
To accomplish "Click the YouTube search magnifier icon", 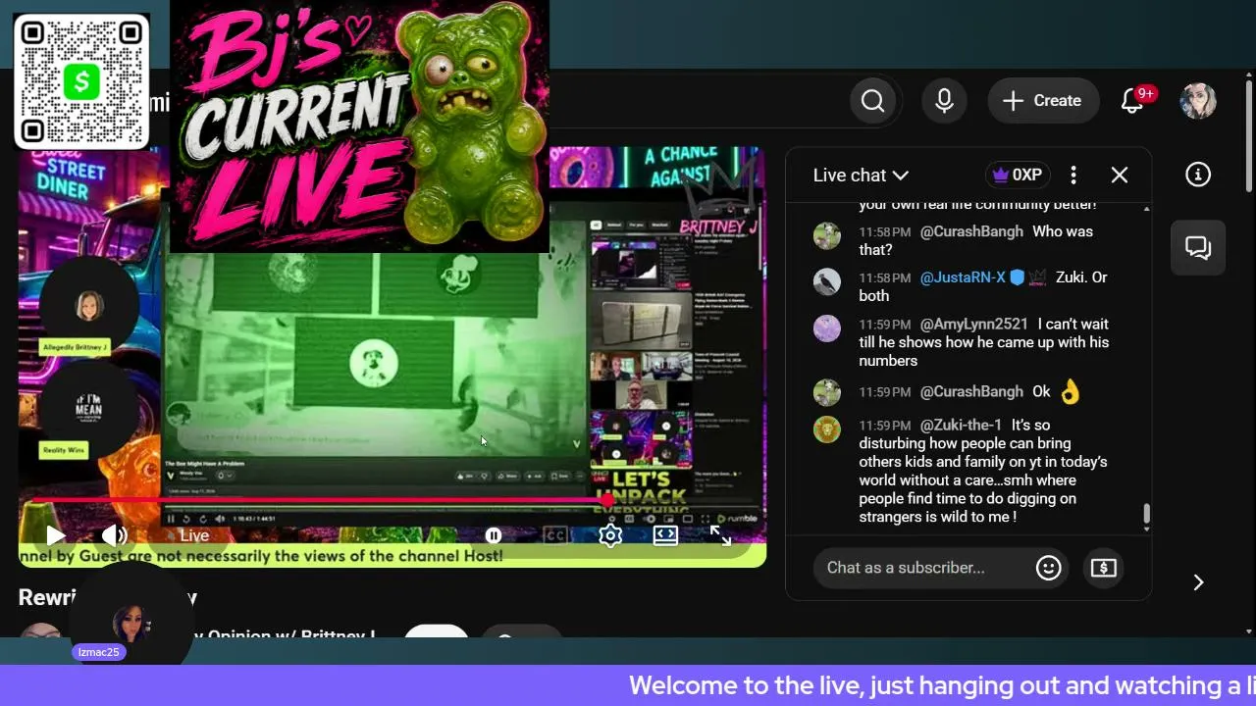I will tap(872, 101).
